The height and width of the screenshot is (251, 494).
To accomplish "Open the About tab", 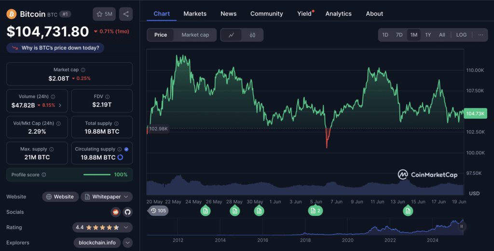I will pos(374,14).
